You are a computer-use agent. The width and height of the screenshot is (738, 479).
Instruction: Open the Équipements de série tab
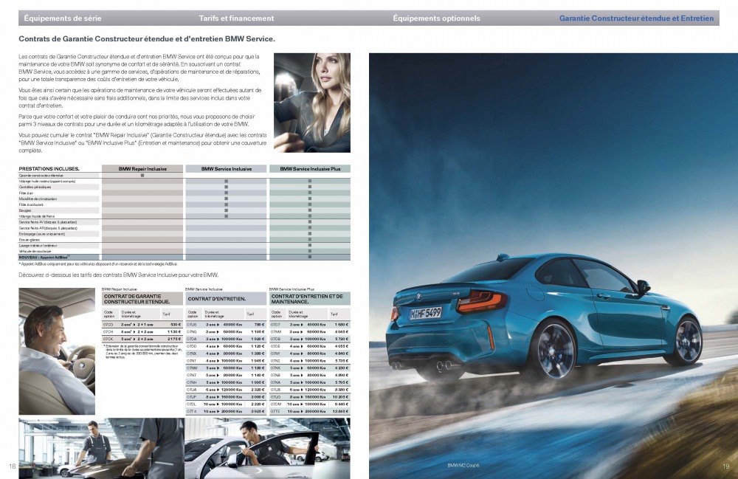point(63,18)
